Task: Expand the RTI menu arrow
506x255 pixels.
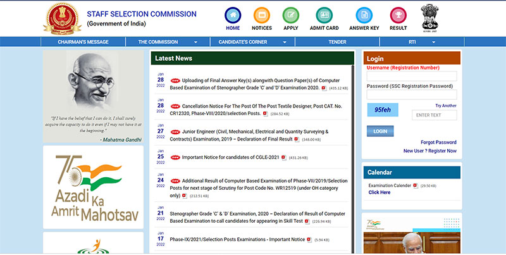Action: (433, 42)
